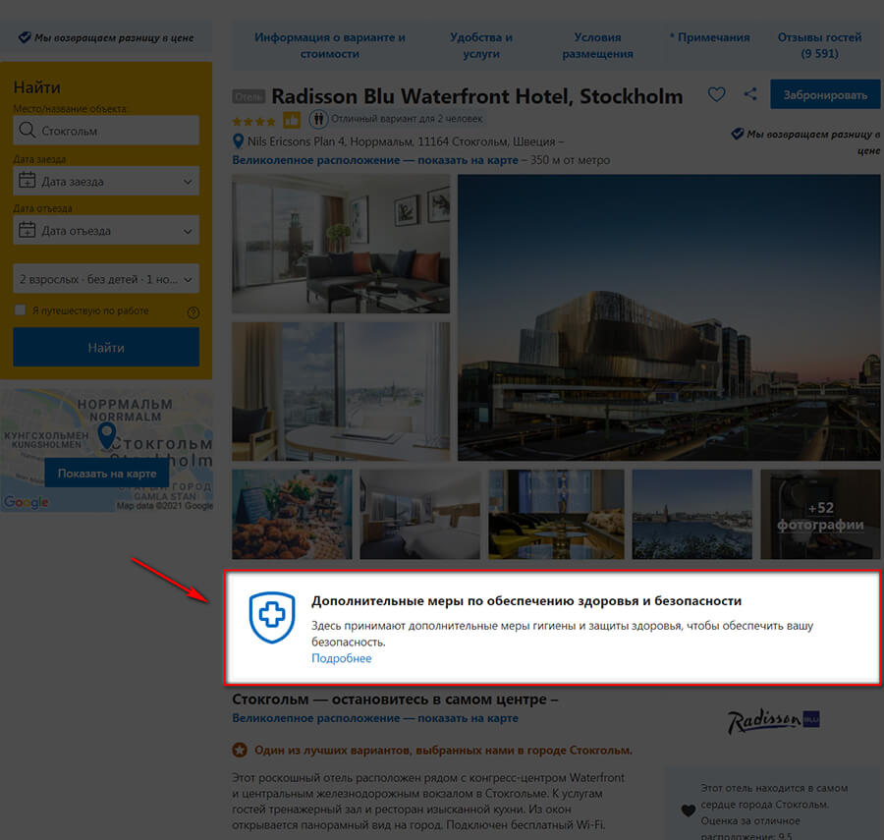
Task: Expand the guests and rooms selector
Action: (x=106, y=279)
